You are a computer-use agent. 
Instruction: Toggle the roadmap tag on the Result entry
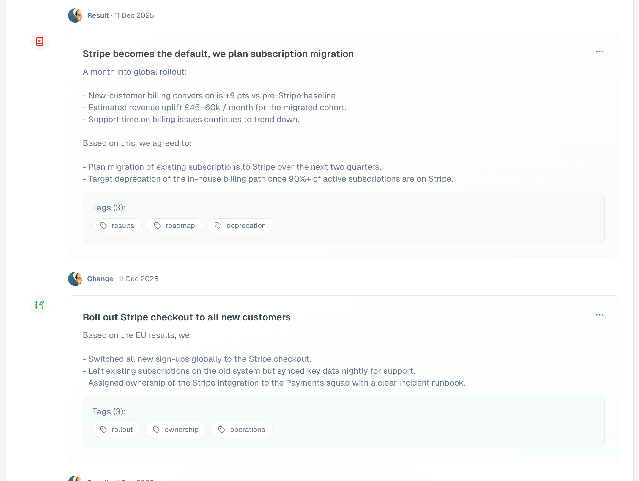pos(174,226)
